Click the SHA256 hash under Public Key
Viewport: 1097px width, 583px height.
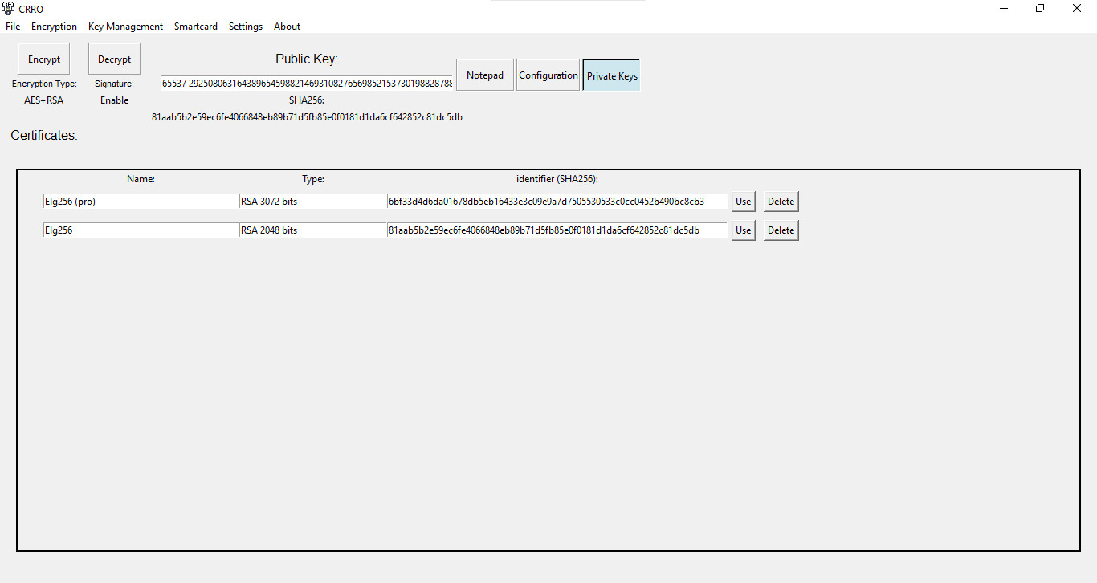tap(307, 117)
